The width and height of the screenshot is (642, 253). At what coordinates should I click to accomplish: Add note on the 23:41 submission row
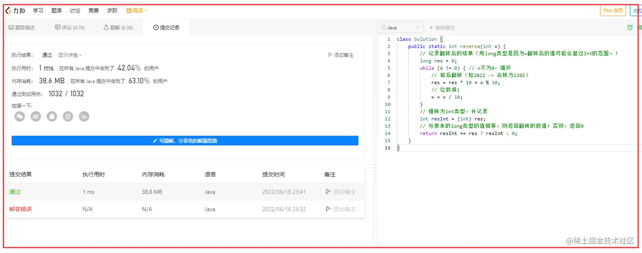click(x=341, y=192)
